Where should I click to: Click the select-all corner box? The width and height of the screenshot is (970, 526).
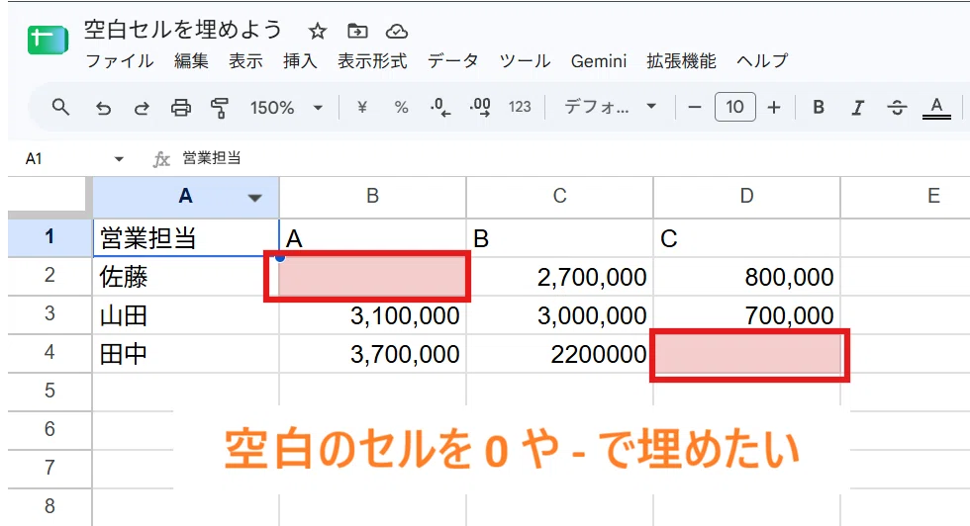point(49,198)
